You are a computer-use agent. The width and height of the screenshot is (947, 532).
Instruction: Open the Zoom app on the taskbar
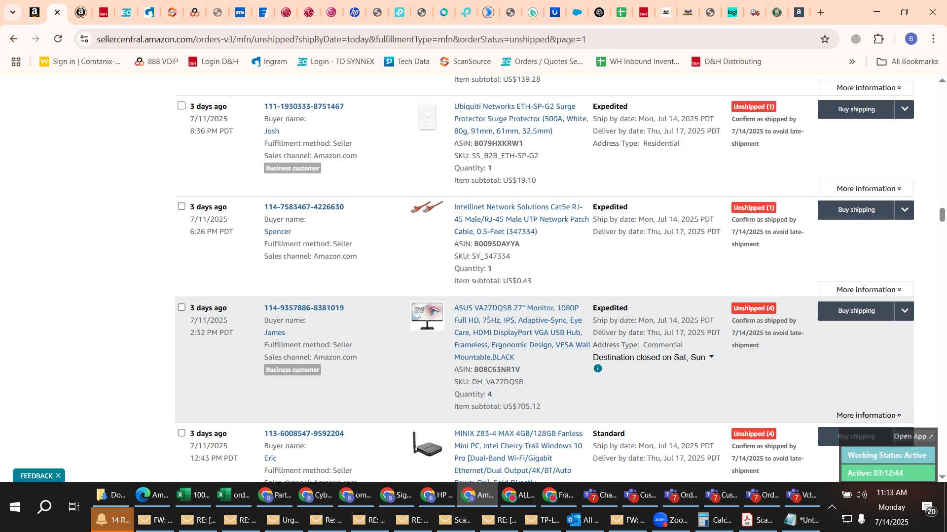click(x=670, y=520)
